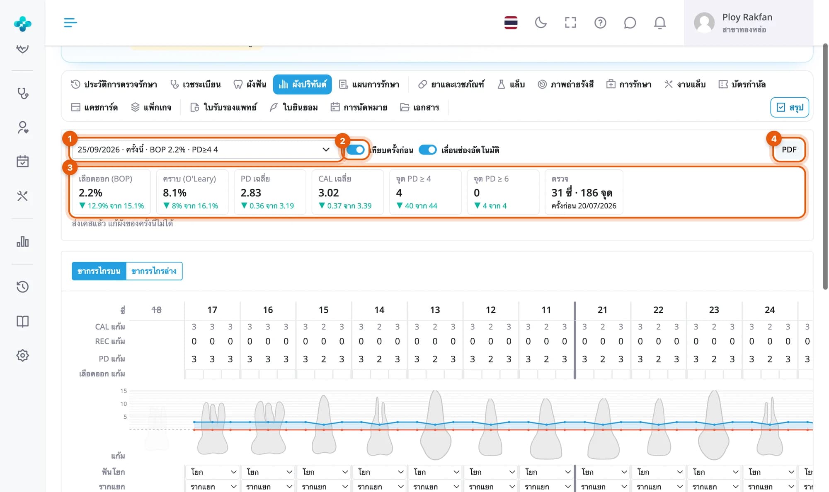Image resolution: width=829 pixels, height=492 pixels.
Task: Open sidebar settings gear icon
Action: point(22,355)
